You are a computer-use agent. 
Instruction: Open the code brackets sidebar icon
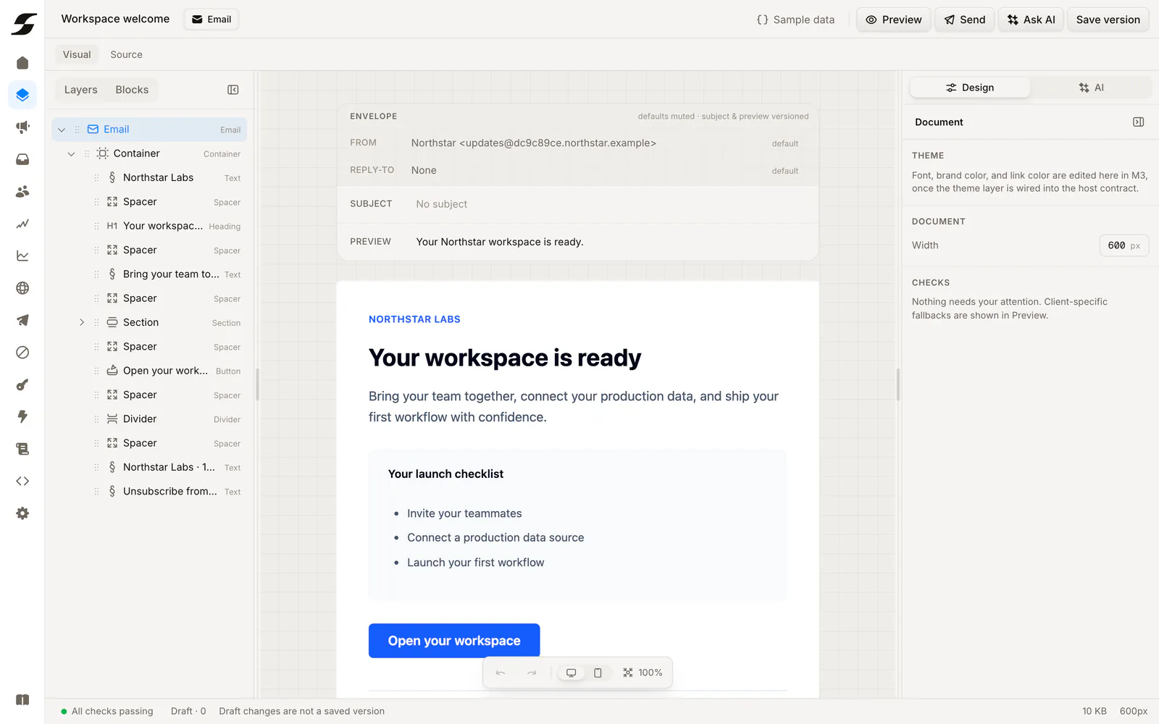(x=22, y=481)
